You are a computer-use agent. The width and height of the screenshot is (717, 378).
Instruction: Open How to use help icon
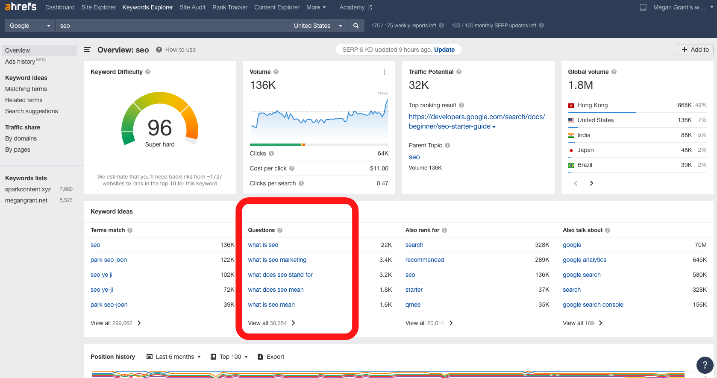159,50
